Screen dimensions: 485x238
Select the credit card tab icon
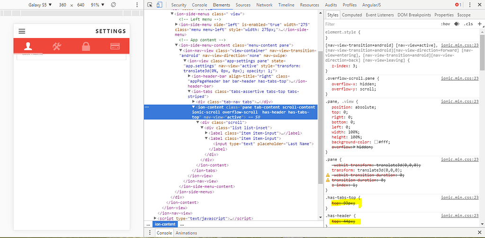pyautogui.click(x=115, y=46)
